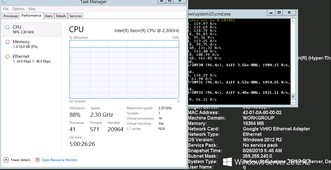Image resolution: width=331 pixels, height=170 pixels.
Task: Click the Resource Monitor gauge icon
Action: tap(38, 160)
